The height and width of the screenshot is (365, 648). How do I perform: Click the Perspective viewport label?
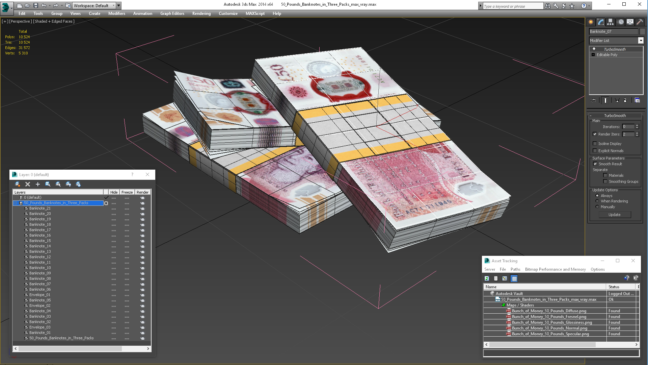click(21, 21)
